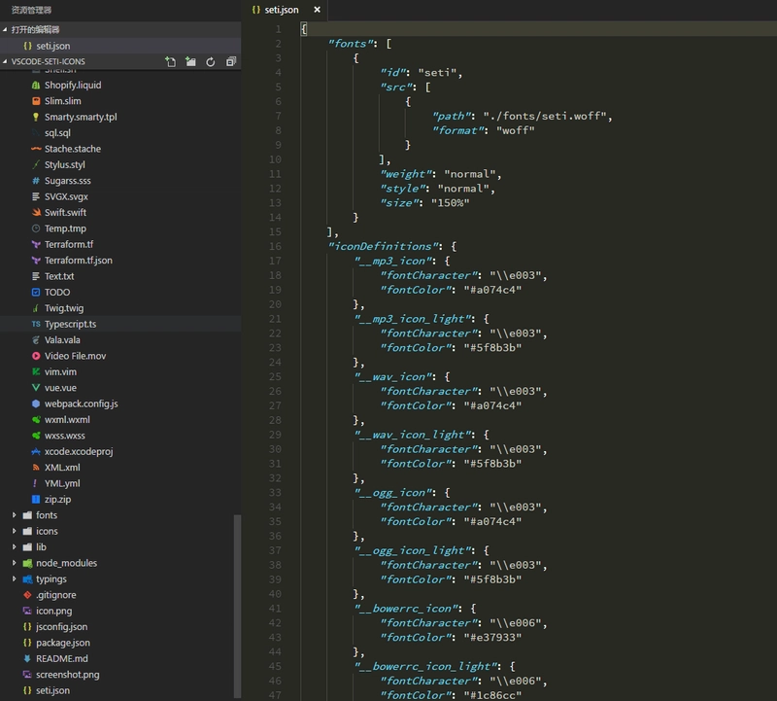
Task: Click the "__mp3_icon_light" key
Action: click(413, 319)
